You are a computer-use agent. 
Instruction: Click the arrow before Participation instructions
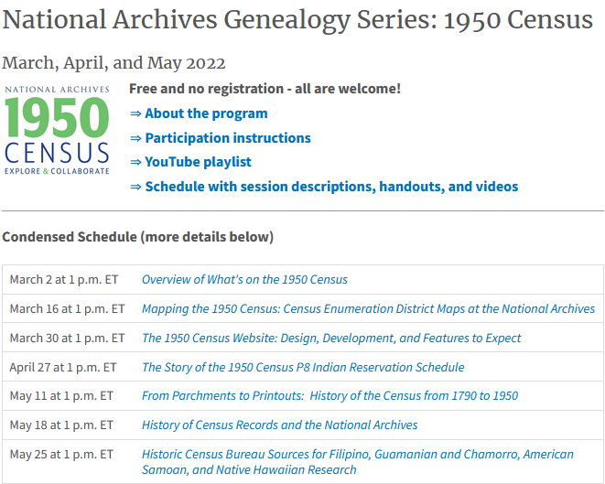[x=135, y=138]
